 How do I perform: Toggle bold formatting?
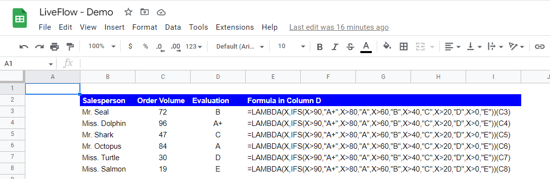tap(320, 47)
